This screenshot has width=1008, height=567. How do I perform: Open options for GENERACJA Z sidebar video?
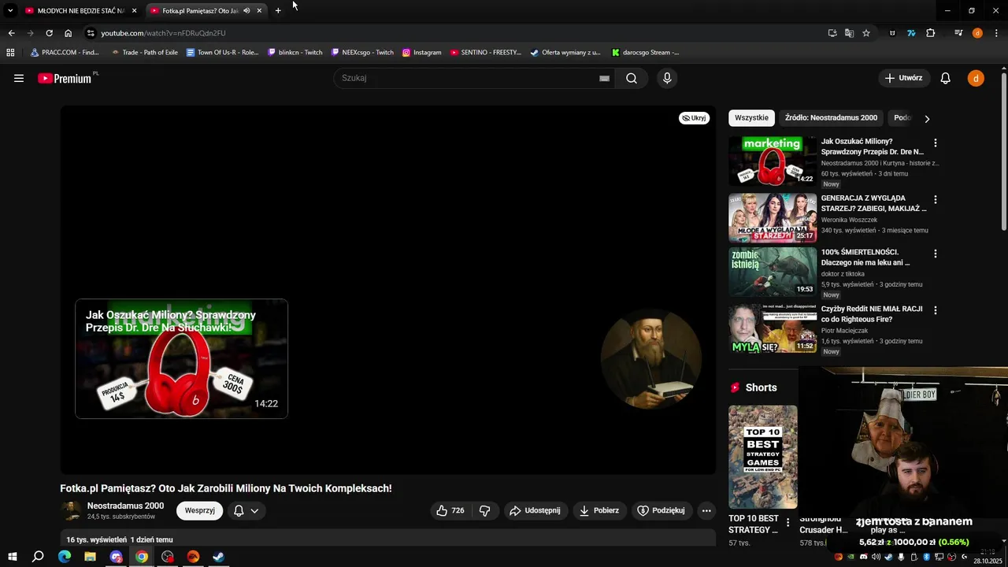(x=936, y=200)
